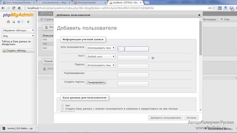Close the Добавить пользователя dialog
Image resolution: width=237 pixels, height=133 pixels.
pyautogui.click(x=199, y=15)
